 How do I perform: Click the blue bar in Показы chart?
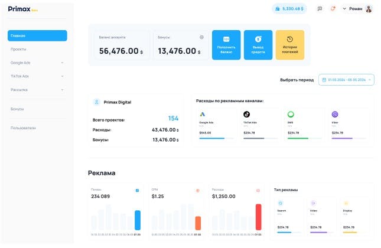point(138,220)
